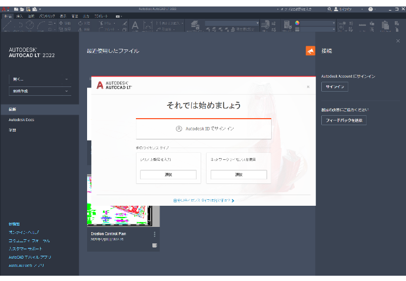This screenshot has width=406, height=281.
Task: Select 最新 (Recent) in the start sidebar
Action: (x=39, y=109)
